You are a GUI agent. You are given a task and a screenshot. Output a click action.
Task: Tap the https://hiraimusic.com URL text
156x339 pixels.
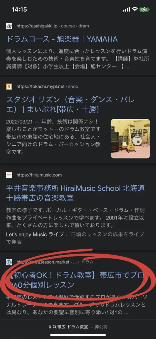39,175
